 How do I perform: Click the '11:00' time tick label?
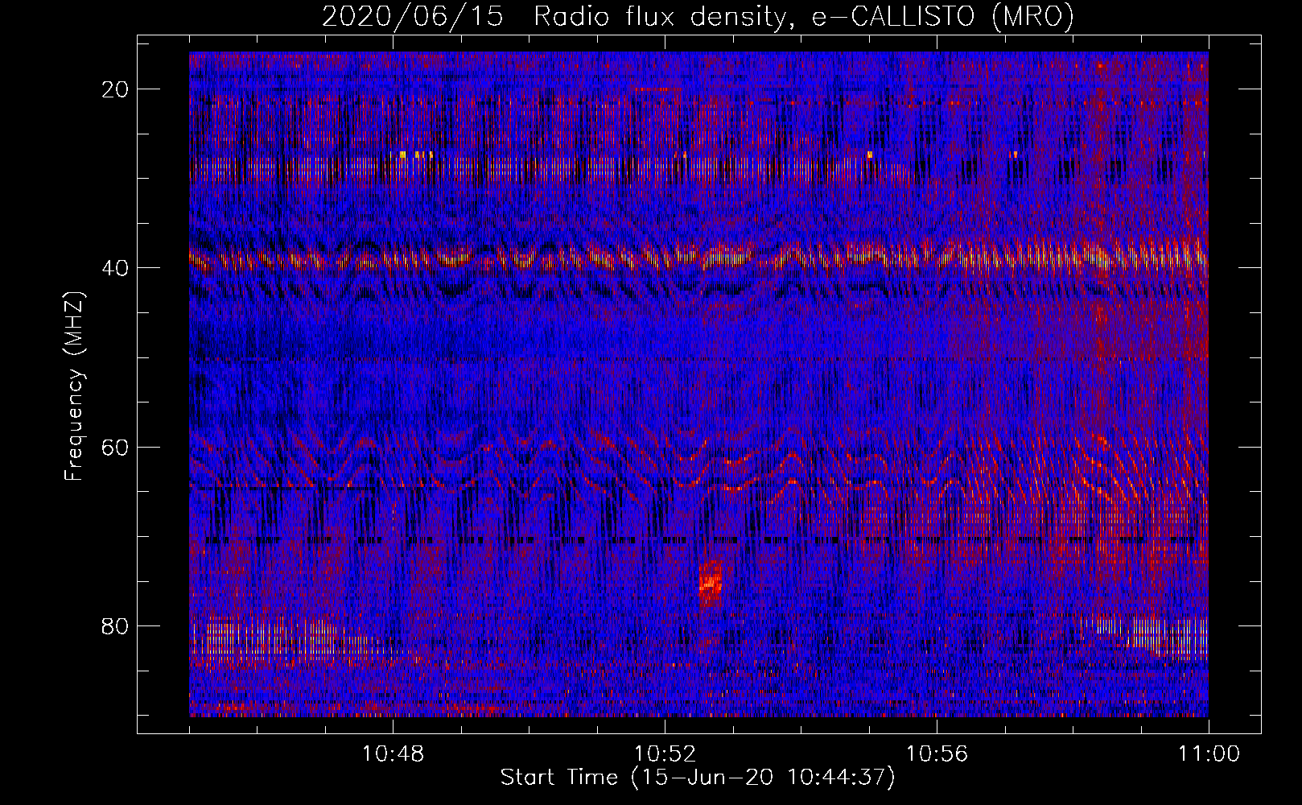[1209, 754]
